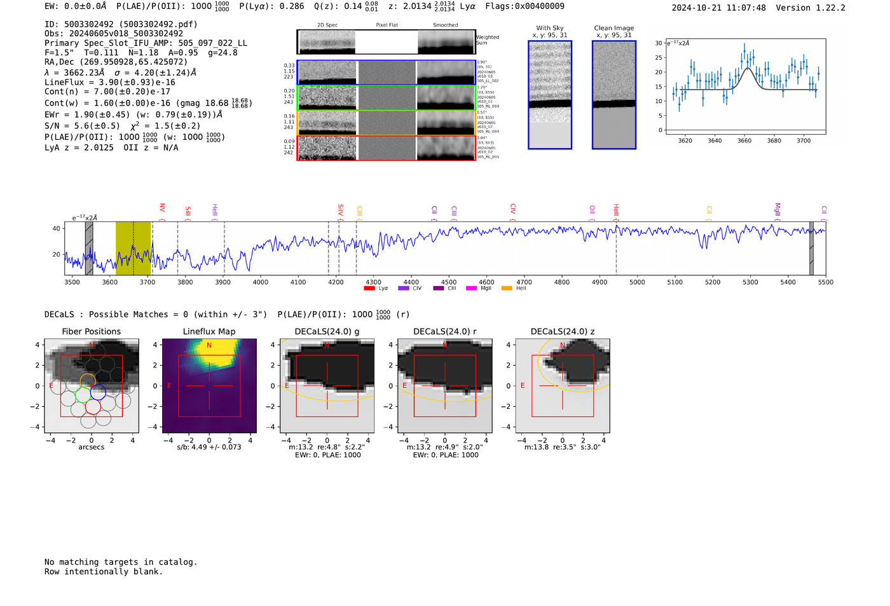
Task: Click the orange fiber circle in Fiber Positions
Action: click(88, 382)
